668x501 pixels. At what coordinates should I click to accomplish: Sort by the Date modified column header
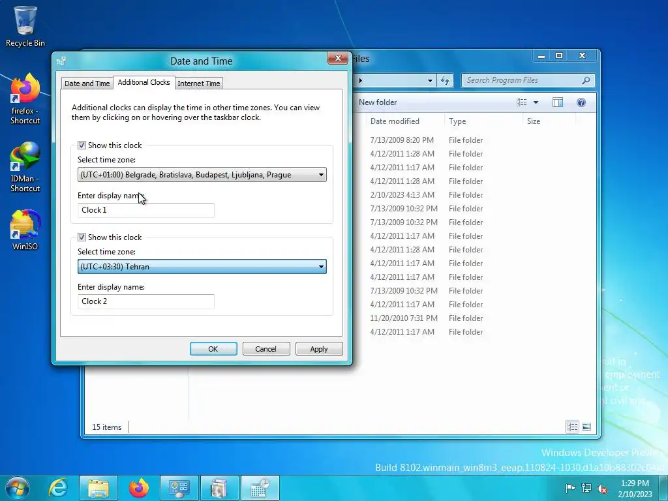point(395,121)
